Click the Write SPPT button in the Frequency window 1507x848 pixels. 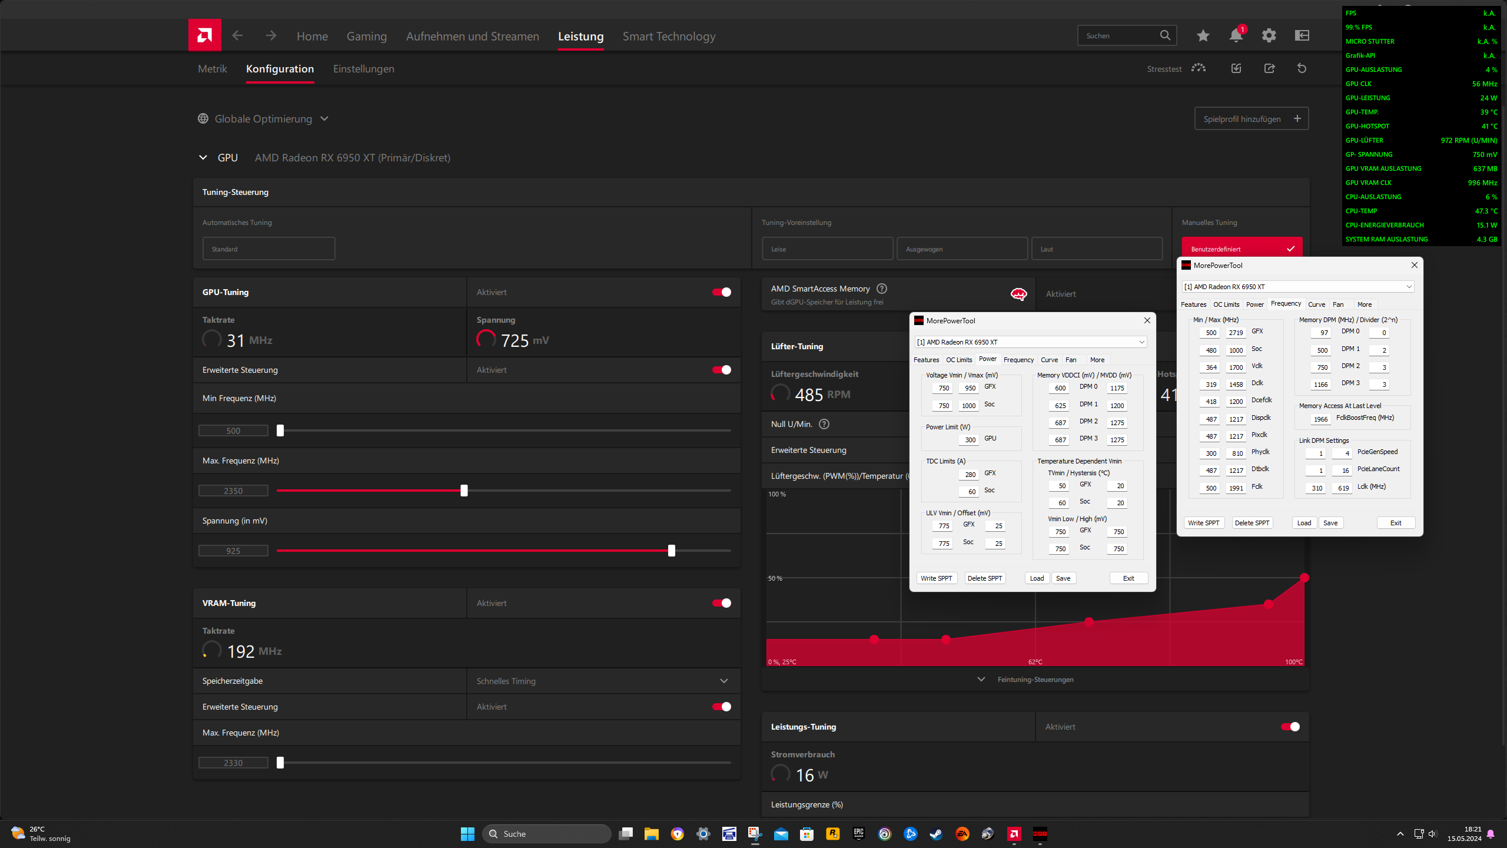point(1203,523)
